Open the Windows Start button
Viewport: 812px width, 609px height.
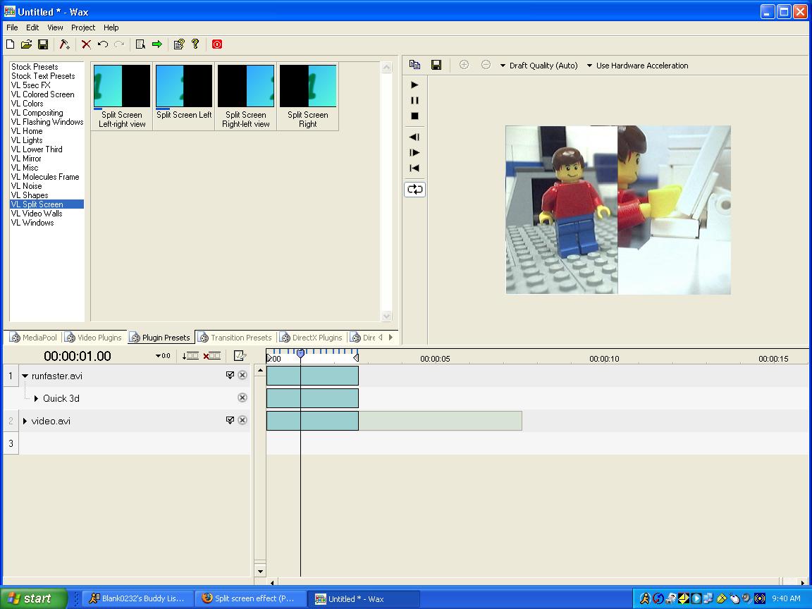[33, 598]
